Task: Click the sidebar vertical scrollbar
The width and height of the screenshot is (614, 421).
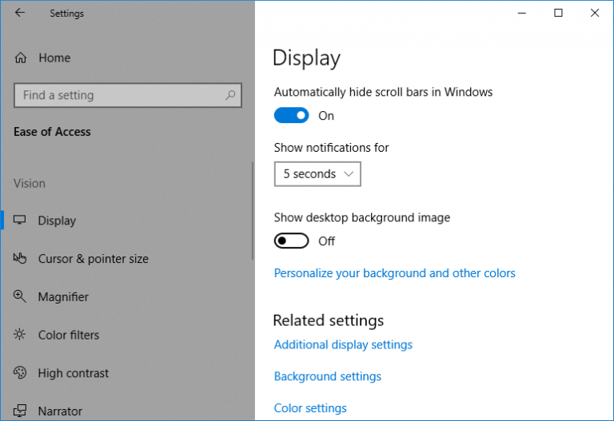Action: pyautogui.click(x=253, y=211)
